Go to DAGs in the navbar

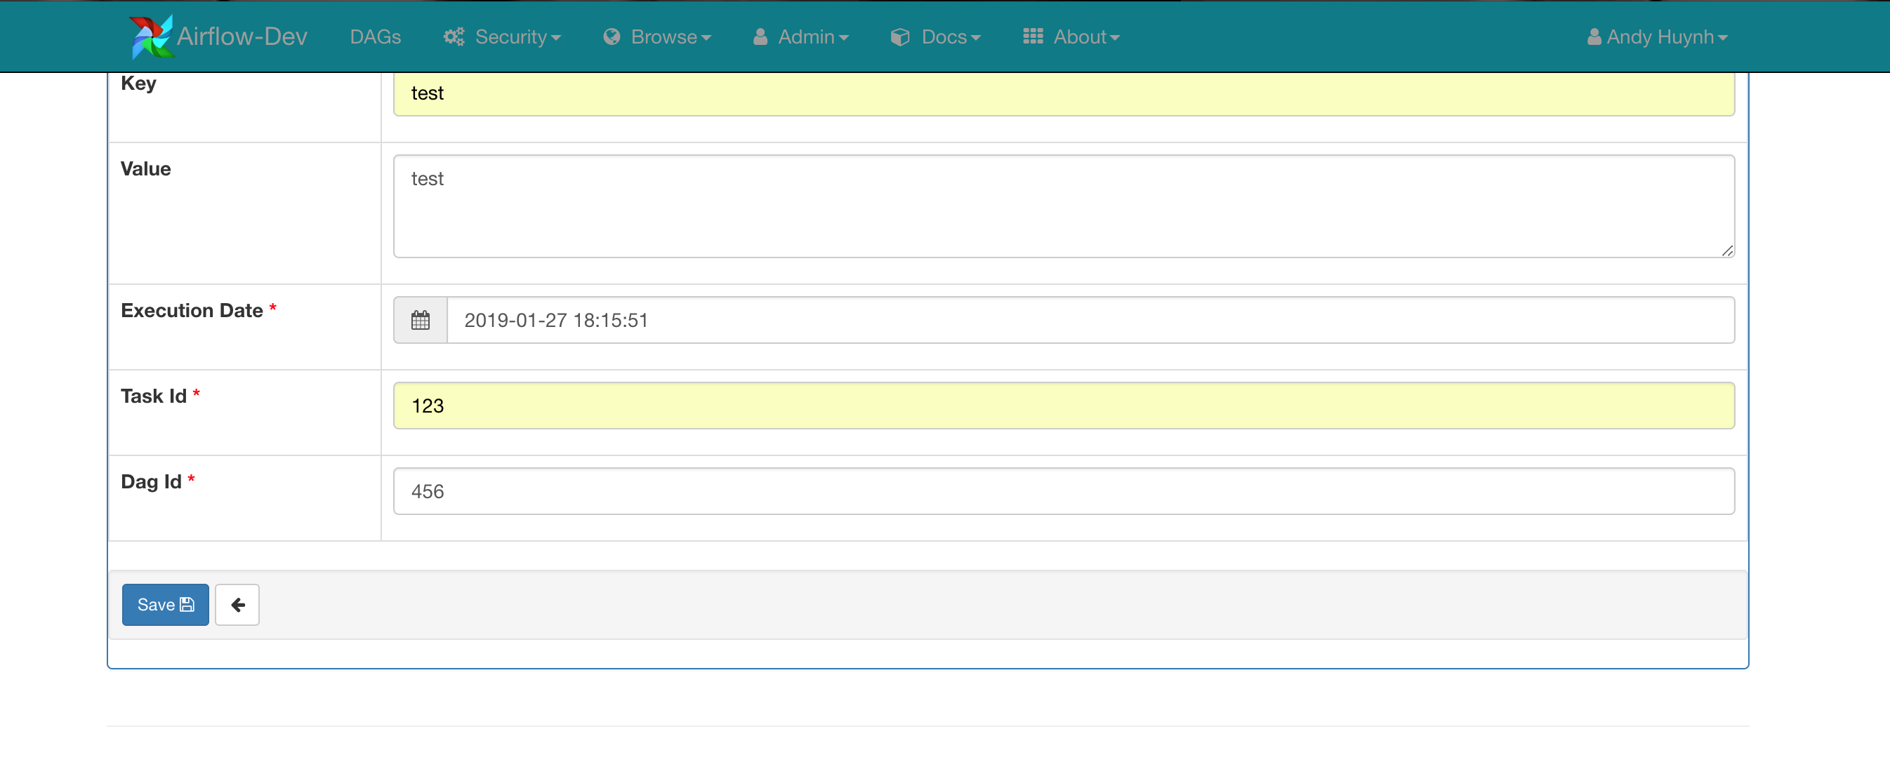(x=375, y=36)
